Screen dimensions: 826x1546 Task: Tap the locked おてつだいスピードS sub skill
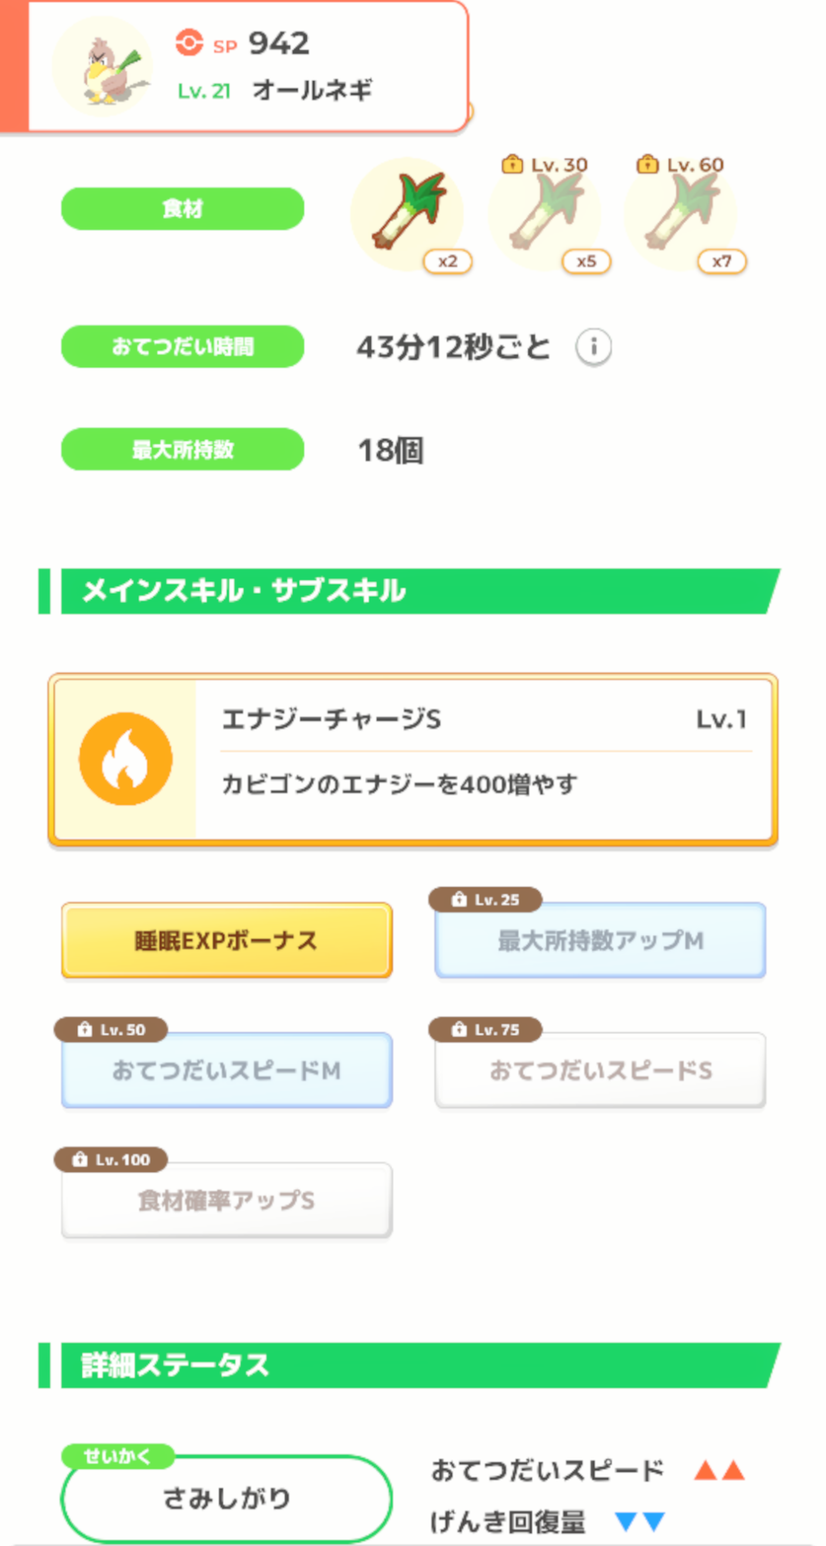pos(600,1070)
